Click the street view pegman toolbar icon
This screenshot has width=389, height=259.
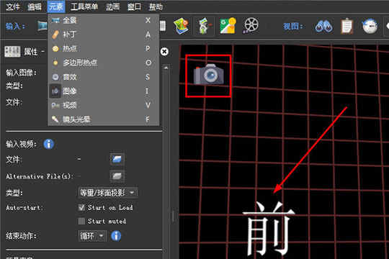pyautogui.click(x=205, y=25)
